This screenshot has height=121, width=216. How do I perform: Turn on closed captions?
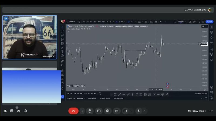click(x=117, y=111)
